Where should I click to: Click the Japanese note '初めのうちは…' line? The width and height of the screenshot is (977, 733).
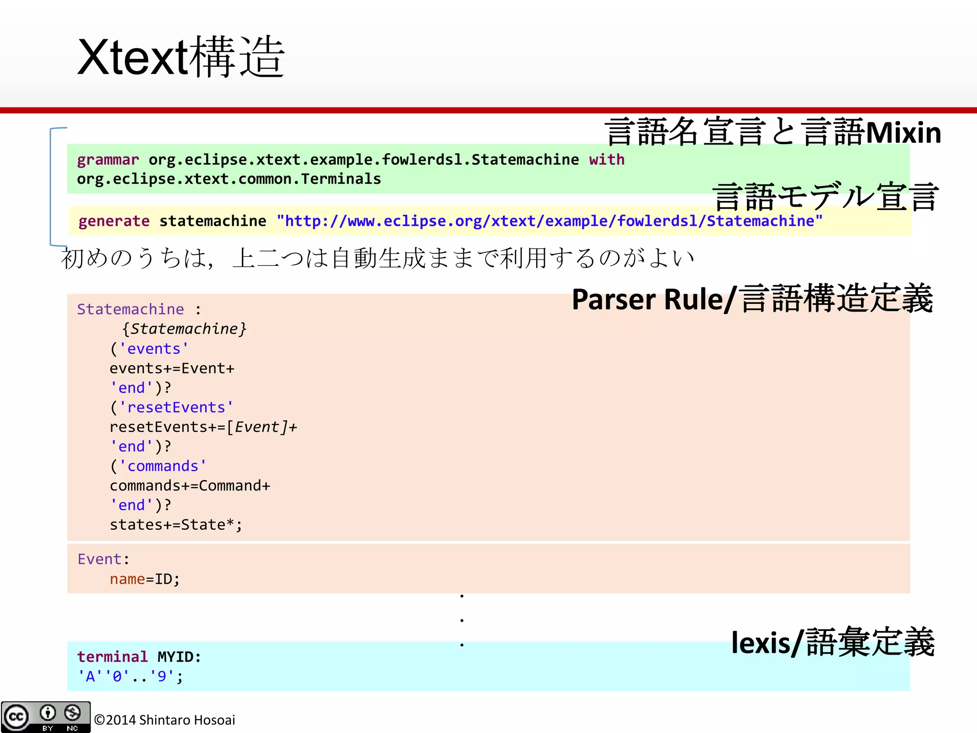click(x=377, y=258)
